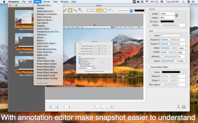
Task: Go to the previous snapshot
Action: [64, 107]
